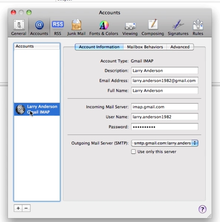
Task: Click the Accounts window title text
Action: point(110,13)
